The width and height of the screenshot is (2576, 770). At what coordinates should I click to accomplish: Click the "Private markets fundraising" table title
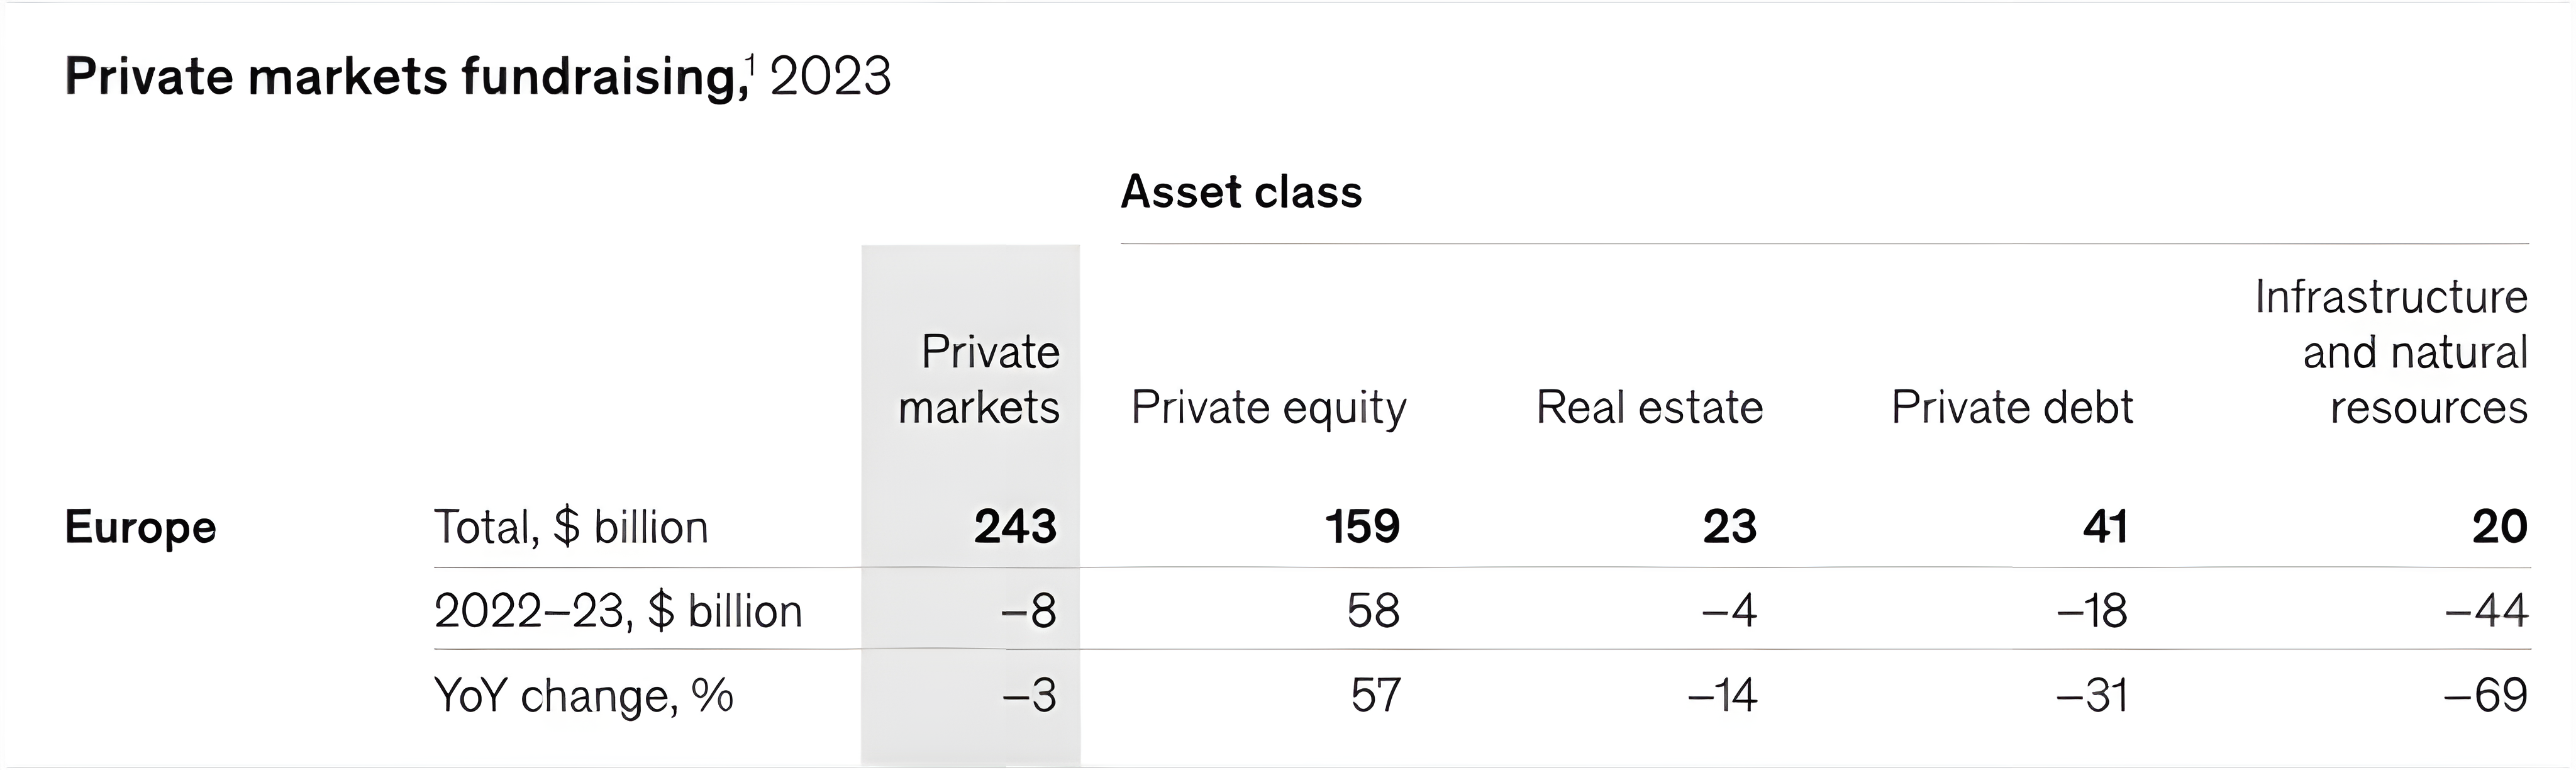(x=400, y=78)
